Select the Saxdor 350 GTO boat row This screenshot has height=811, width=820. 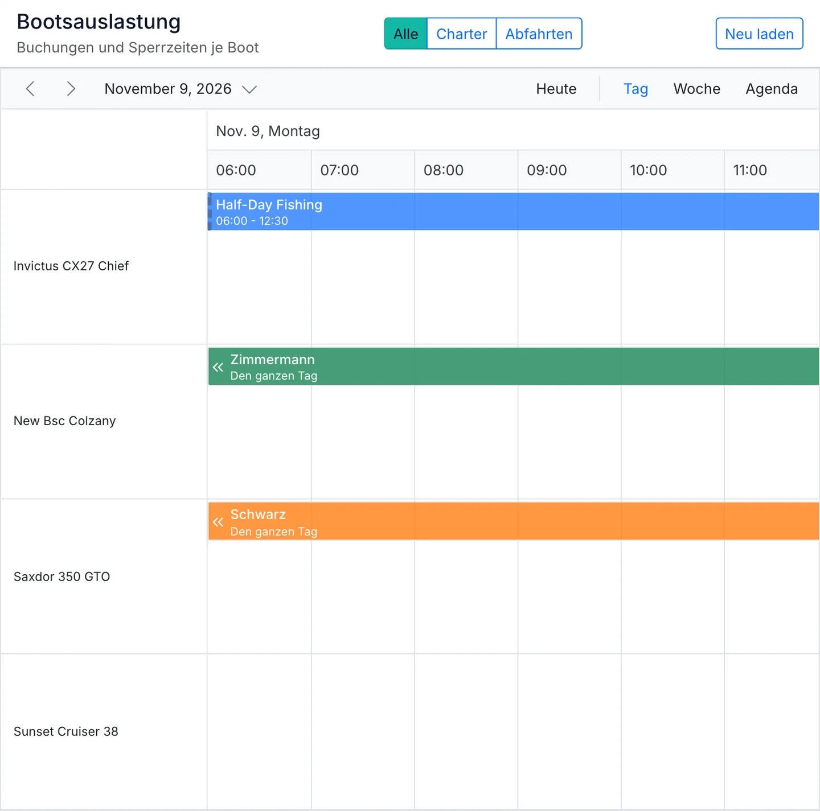click(x=104, y=577)
